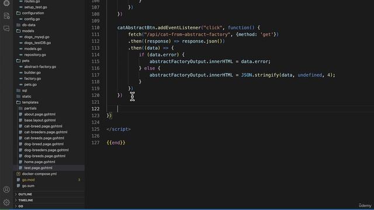Open dogs_testDB.go in the explorer

coord(37,43)
